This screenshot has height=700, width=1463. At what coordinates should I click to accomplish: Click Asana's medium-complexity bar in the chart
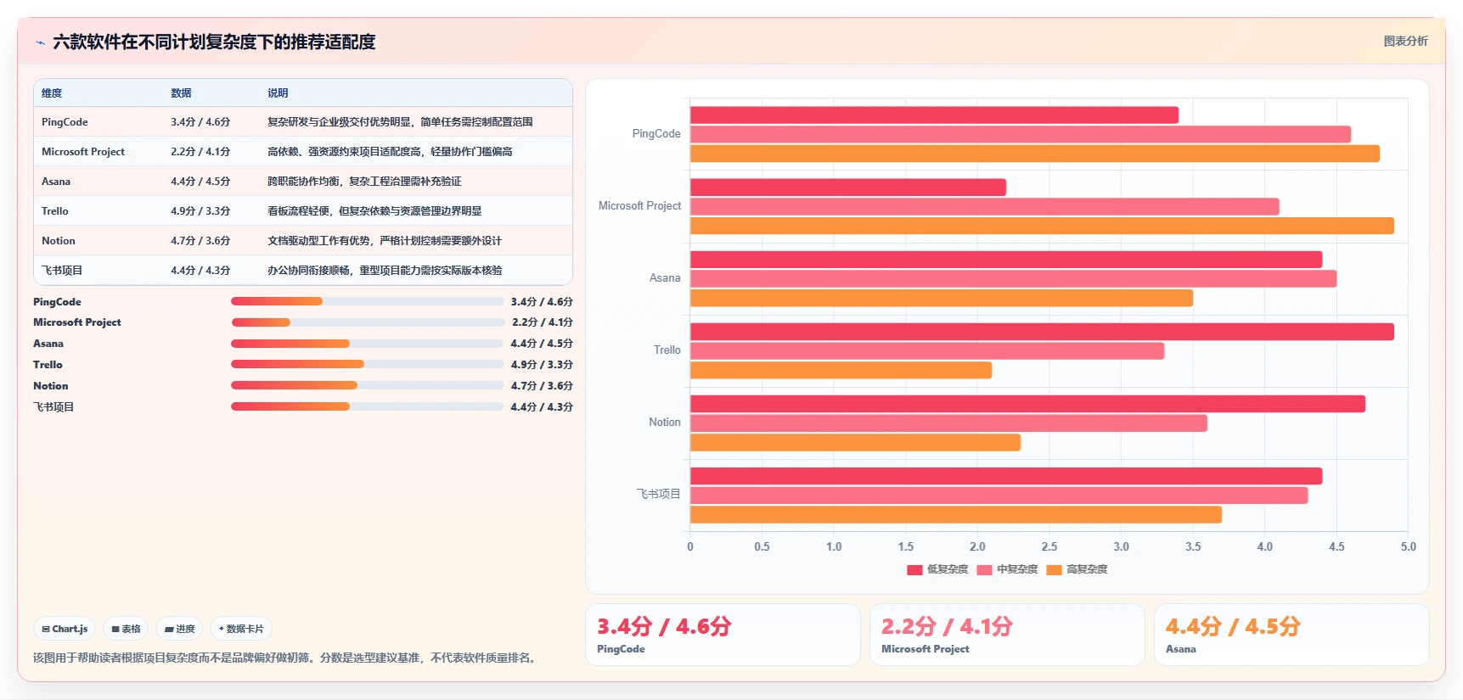(1013, 279)
